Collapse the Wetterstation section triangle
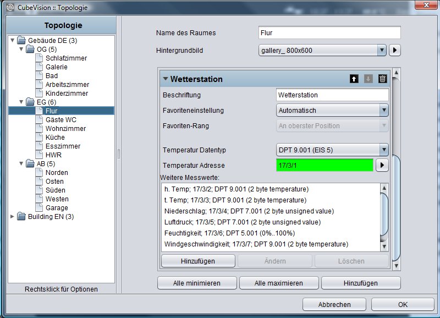 click(x=166, y=79)
